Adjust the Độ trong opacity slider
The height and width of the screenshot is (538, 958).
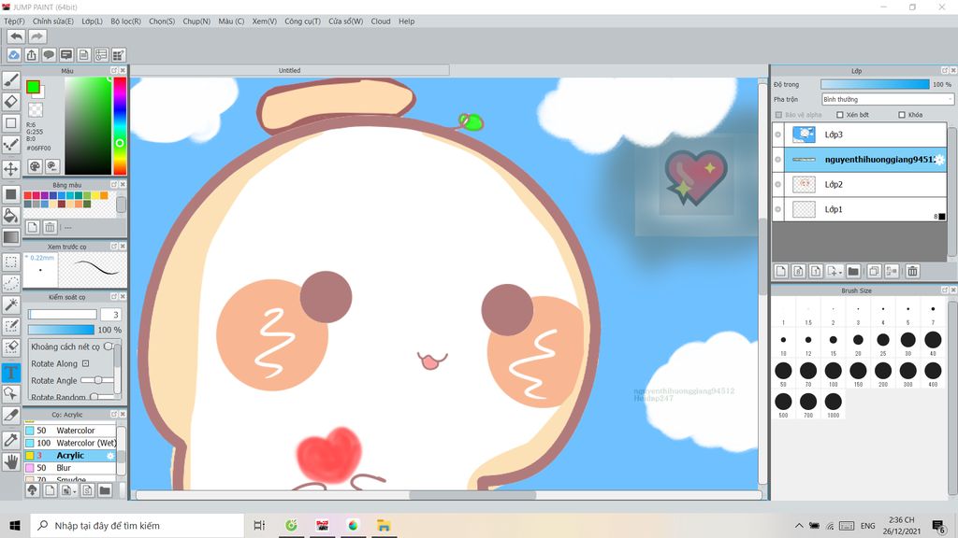(875, 84)
